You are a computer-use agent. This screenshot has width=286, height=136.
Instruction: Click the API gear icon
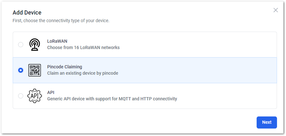(x=34, y=96)
